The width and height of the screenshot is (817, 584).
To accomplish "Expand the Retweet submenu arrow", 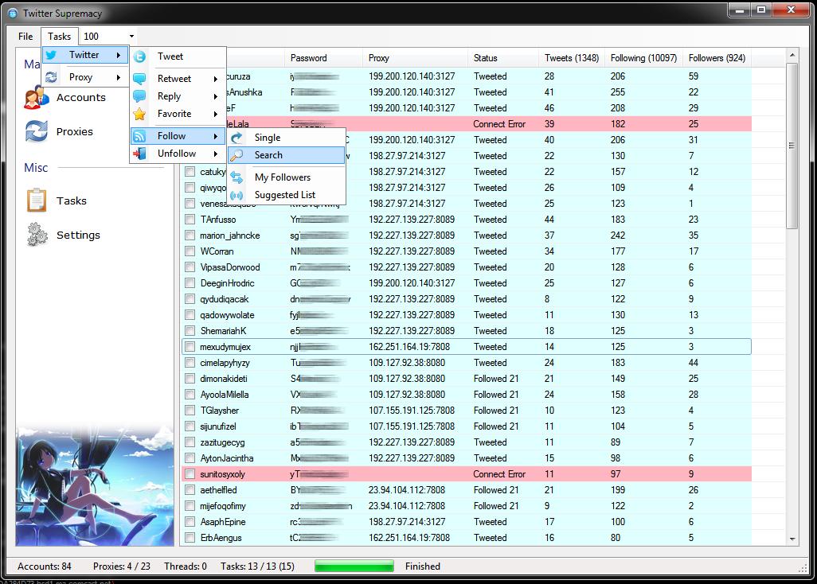I will (215, 79).
